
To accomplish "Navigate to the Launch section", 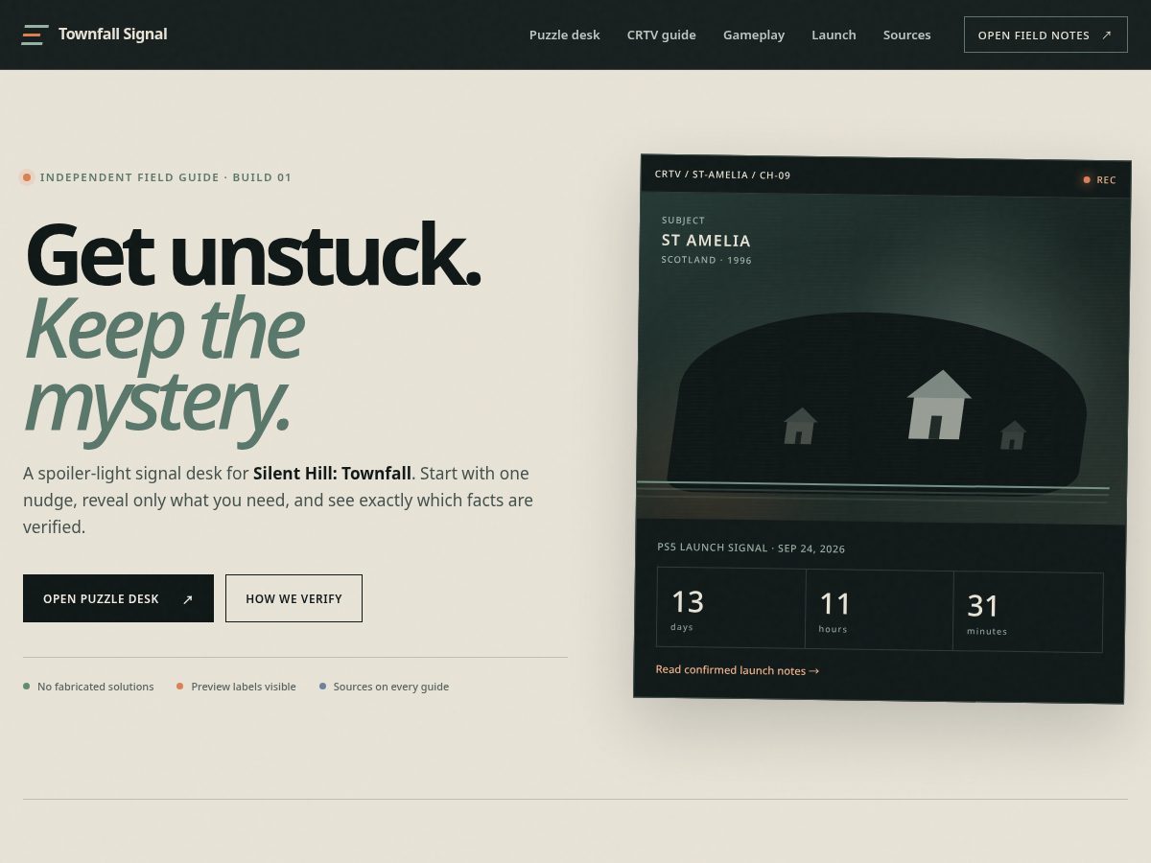I will pyautogui.click(x=834, y=35).
